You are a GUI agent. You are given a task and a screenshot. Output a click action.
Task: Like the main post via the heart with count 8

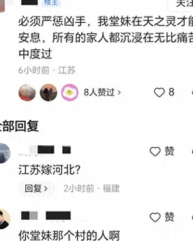(x=159, y=92)
